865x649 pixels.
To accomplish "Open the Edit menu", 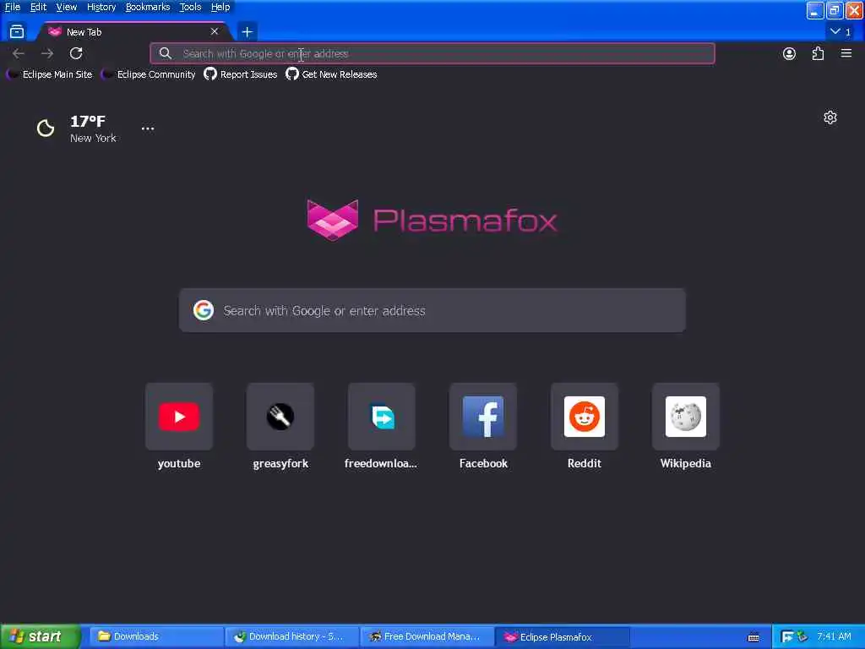I will click(38, 7).
